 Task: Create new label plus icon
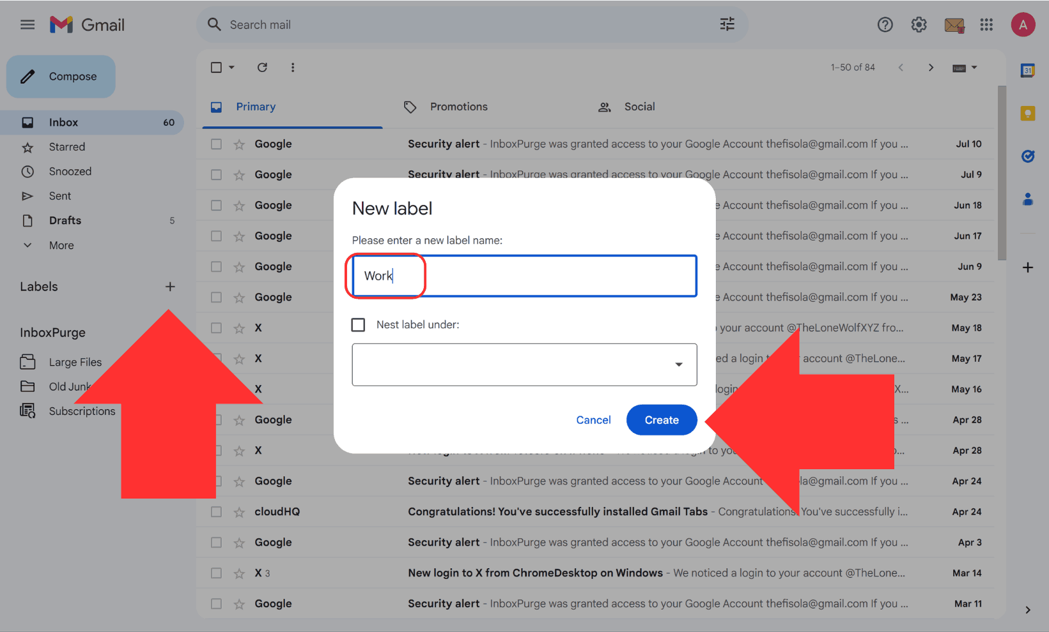point(170,287)
